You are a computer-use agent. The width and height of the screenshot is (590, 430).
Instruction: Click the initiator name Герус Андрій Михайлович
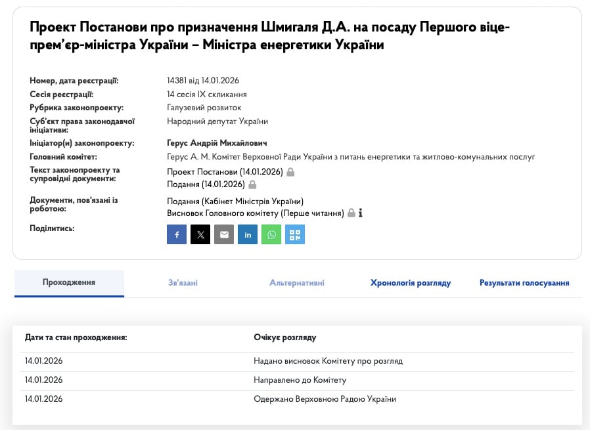point(217,143)
